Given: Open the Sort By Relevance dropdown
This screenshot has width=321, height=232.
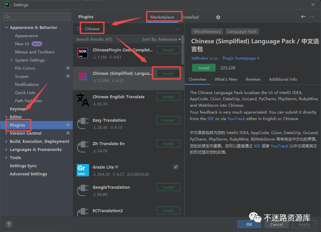Looking at the screenshot, I should point(161,39).
